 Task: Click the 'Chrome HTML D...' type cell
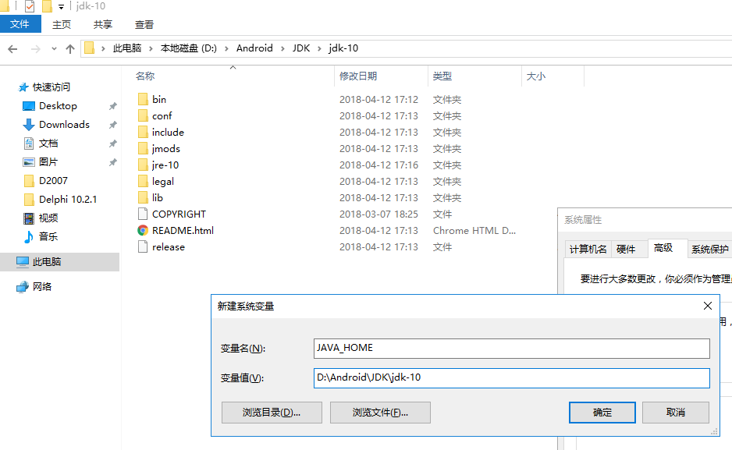coord(474,230)
